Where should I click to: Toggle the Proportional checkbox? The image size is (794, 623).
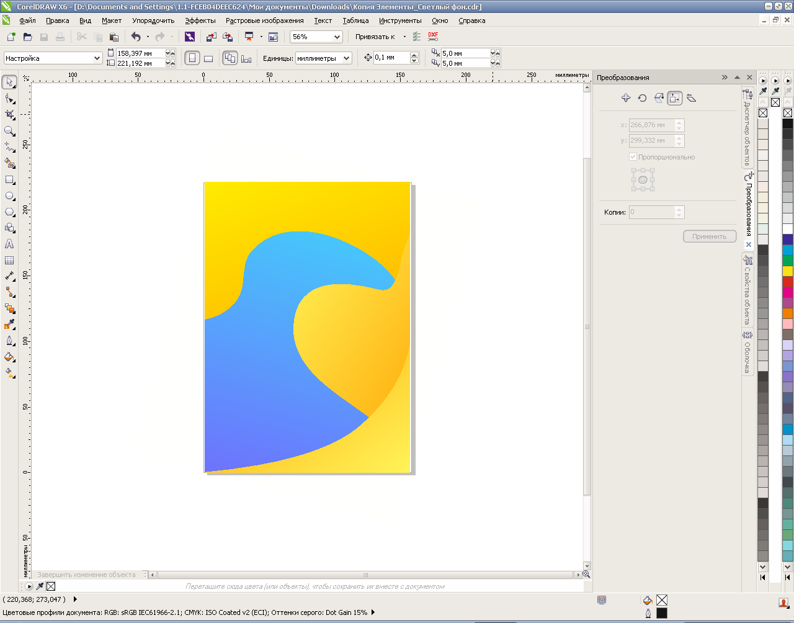(633, 157)
